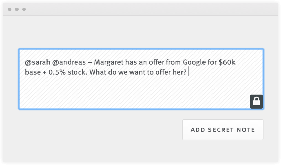Click the middle gray window dot
281x165 pixels.
tap(17, 9)
